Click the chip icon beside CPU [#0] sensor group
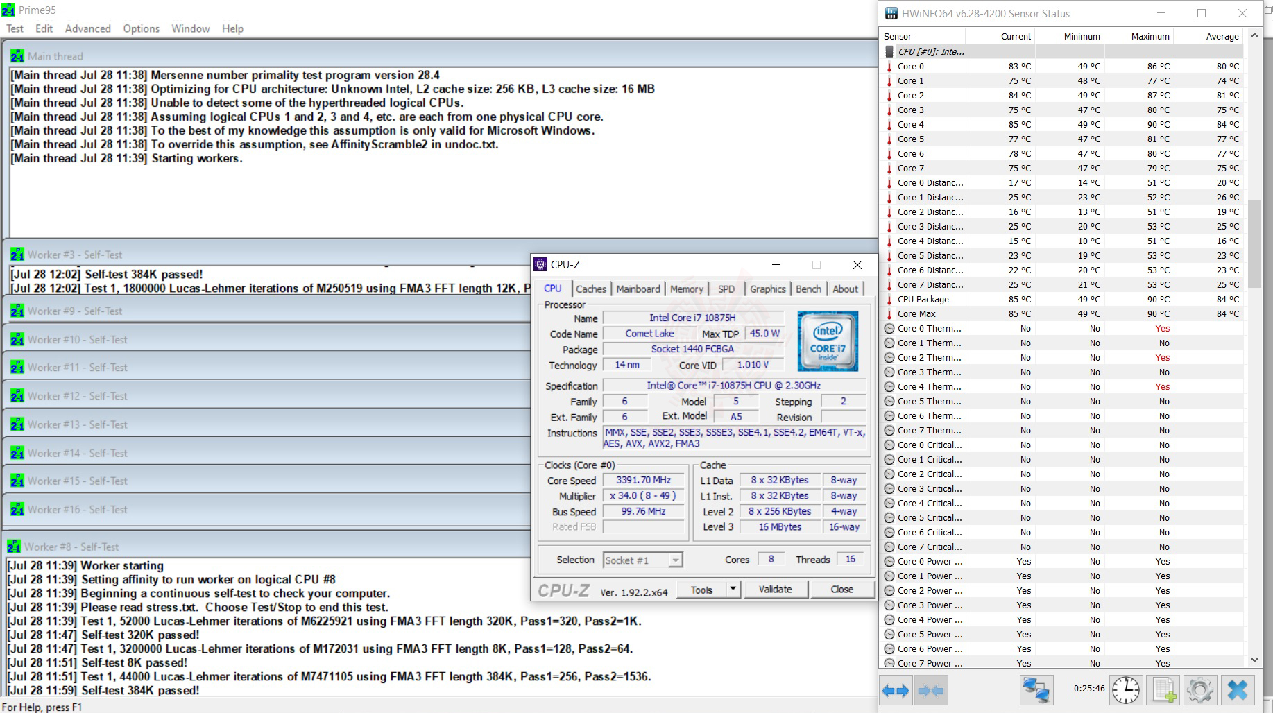The height and width of the screenshot is (713, 1273). click(x=889, y=51)
